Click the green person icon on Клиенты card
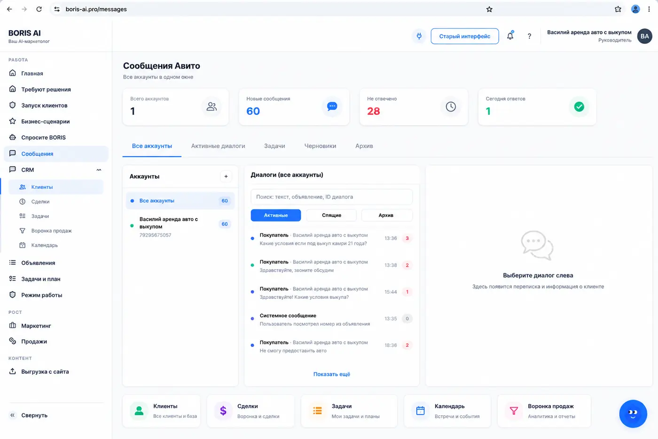 pos(139,411)
